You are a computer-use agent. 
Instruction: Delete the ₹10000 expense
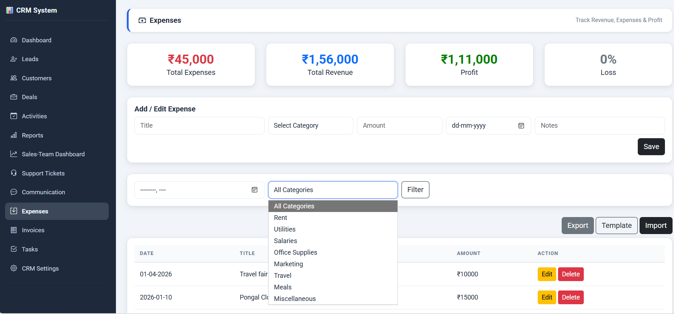point(571,274)
